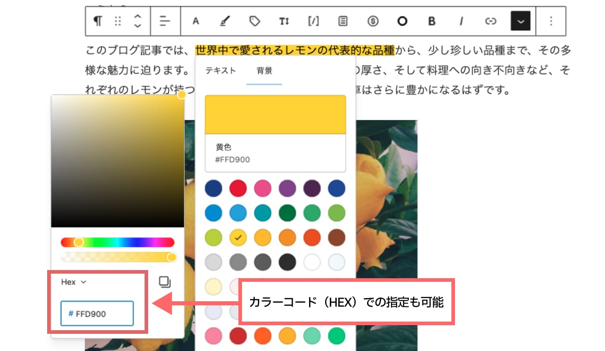Expand the more formatting options chevron
Viewport: 605px width, 351px height.
point(520,21)
